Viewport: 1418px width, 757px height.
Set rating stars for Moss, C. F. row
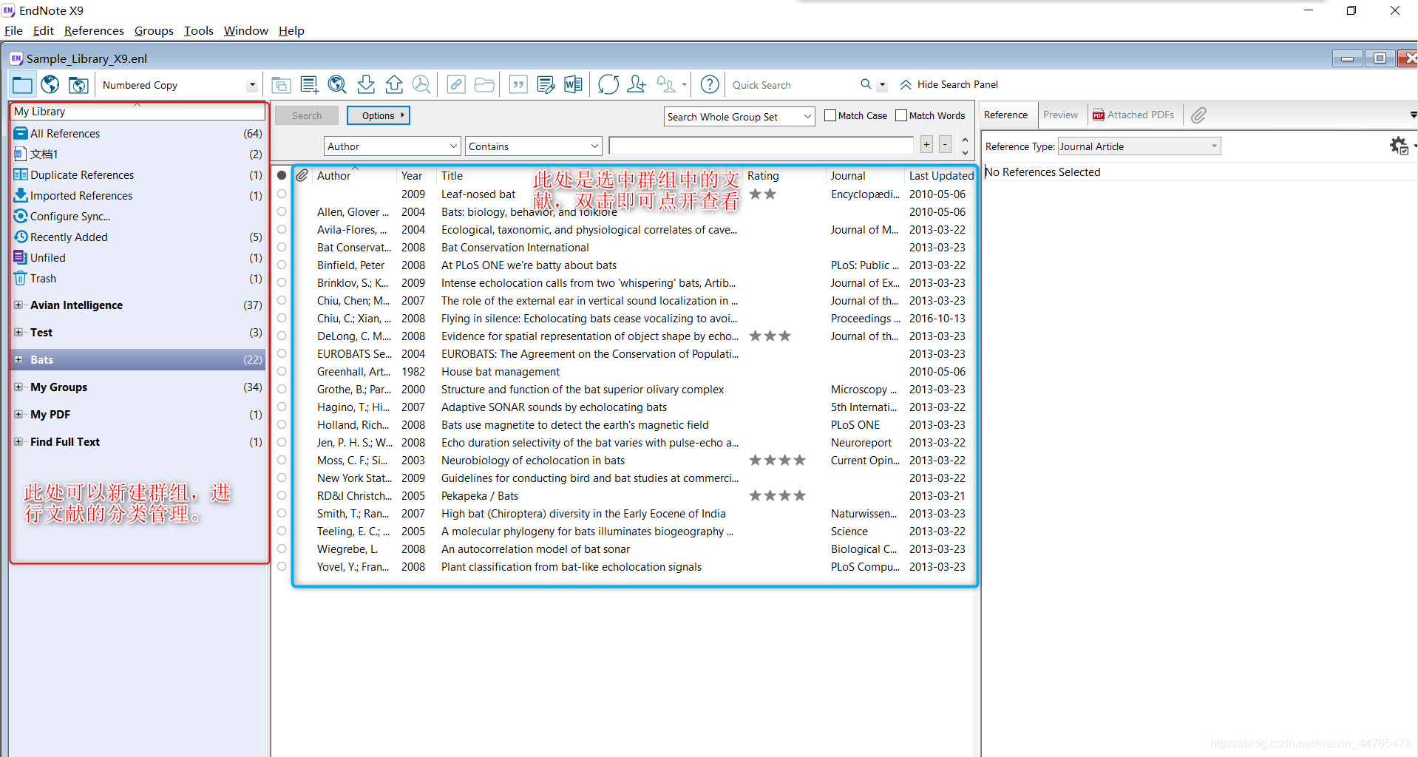pos(777,460)
